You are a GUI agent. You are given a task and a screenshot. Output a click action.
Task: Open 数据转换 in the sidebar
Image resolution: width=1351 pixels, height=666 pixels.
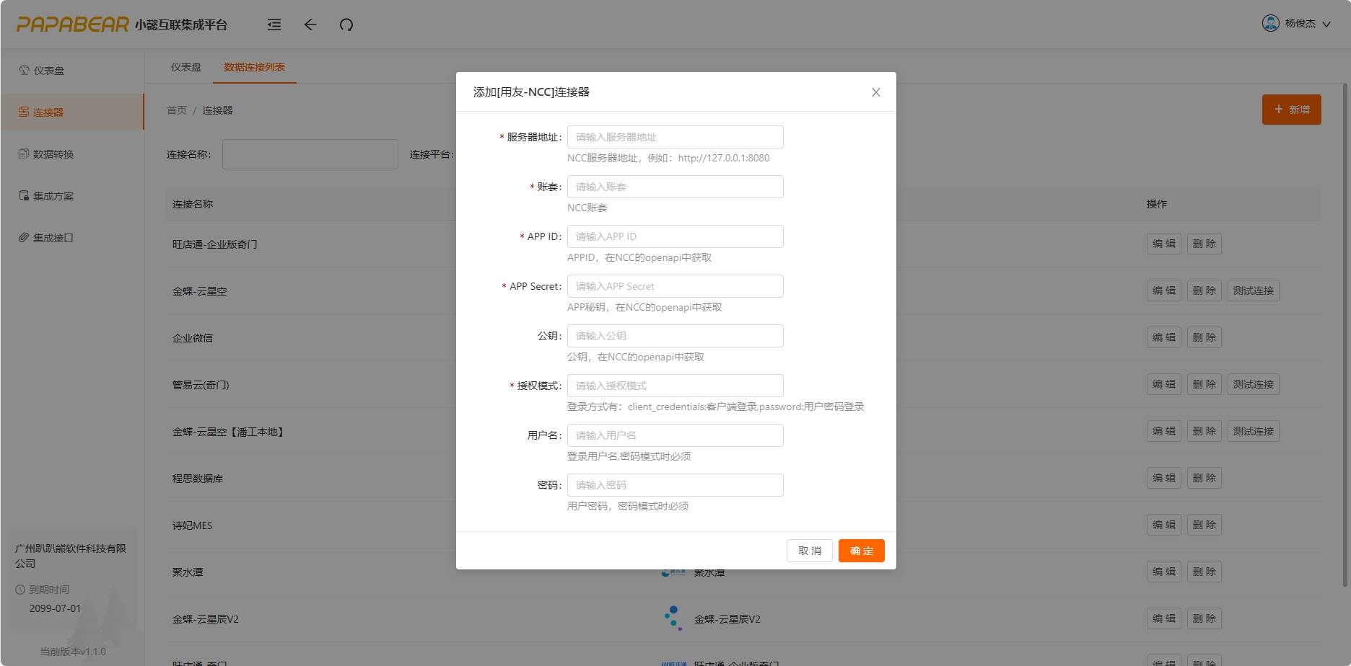pyautogui.click(x=53, y=154)
